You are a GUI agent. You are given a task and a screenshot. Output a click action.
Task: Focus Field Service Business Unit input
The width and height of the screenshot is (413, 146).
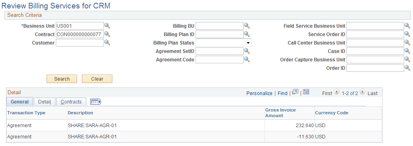click(375, 26)
